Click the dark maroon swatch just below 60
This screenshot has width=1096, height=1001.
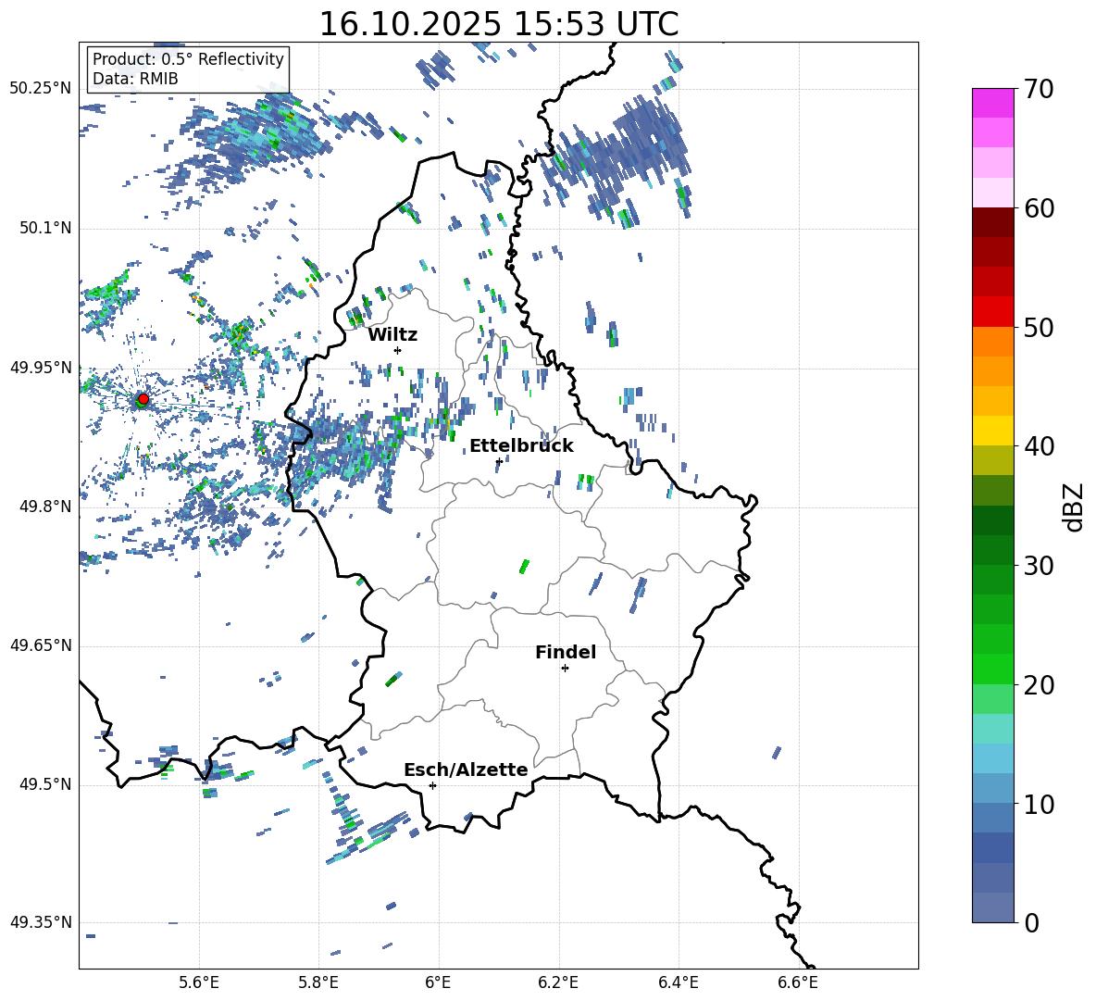click(992, 222)
